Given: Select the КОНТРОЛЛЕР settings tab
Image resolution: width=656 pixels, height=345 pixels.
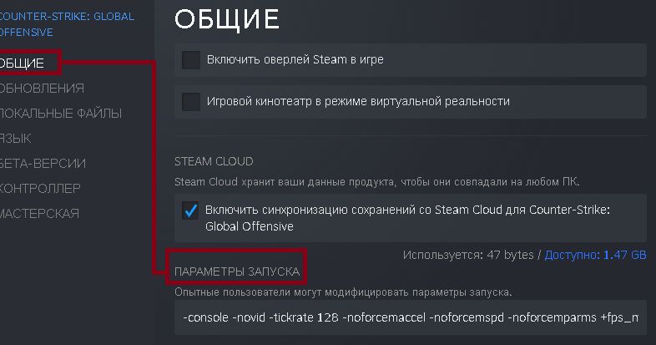Looking at the screenshot, I should tap(40, 188).
